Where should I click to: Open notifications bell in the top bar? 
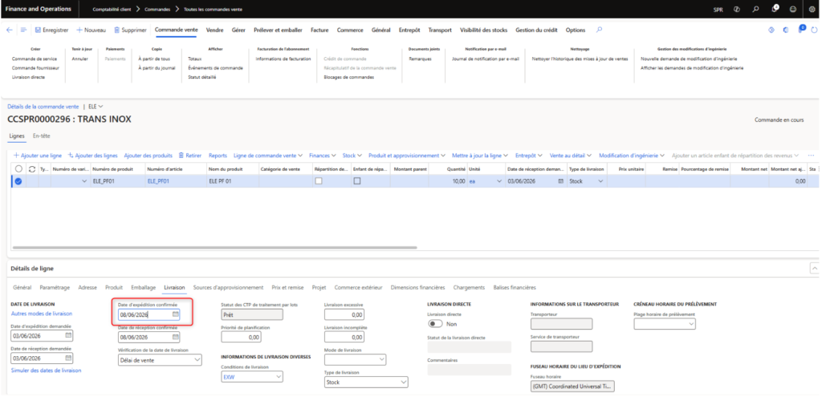[775, 9]
